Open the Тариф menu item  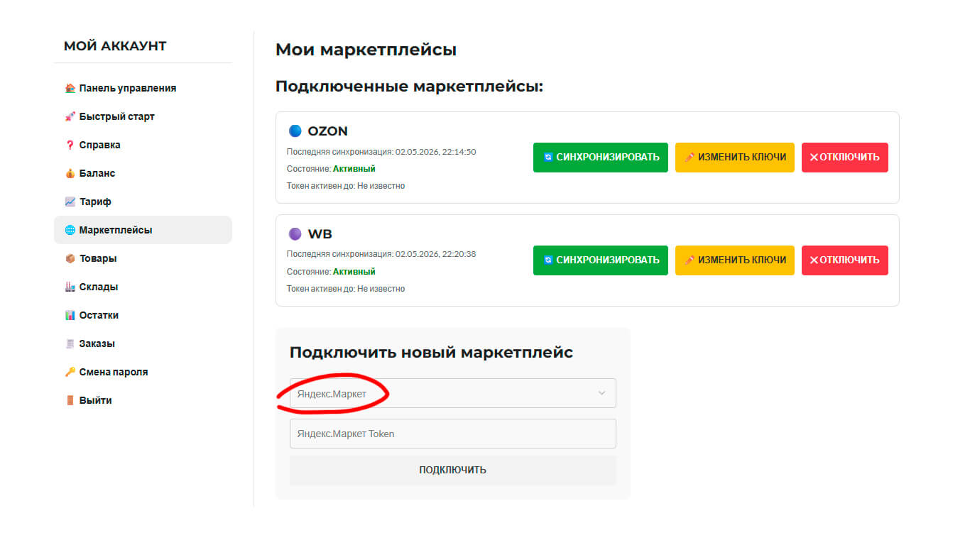coord(143,202)
